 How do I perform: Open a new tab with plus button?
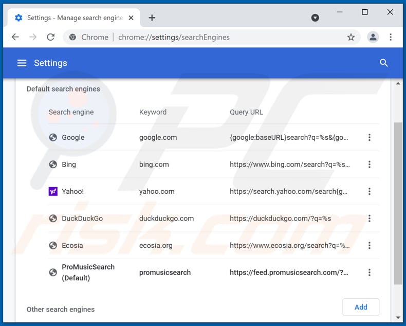click(x=152, y=17)
